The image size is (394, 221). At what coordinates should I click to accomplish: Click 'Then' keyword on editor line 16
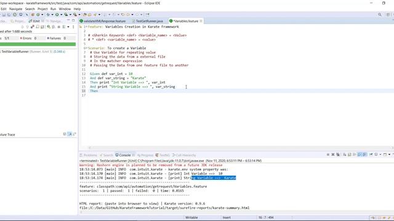pos(94,91)
